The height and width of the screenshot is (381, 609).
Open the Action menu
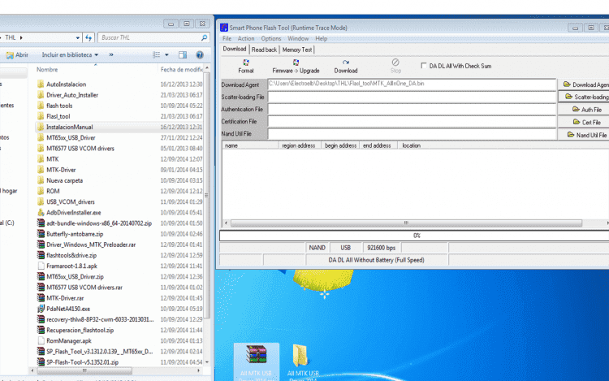point(246,38)
